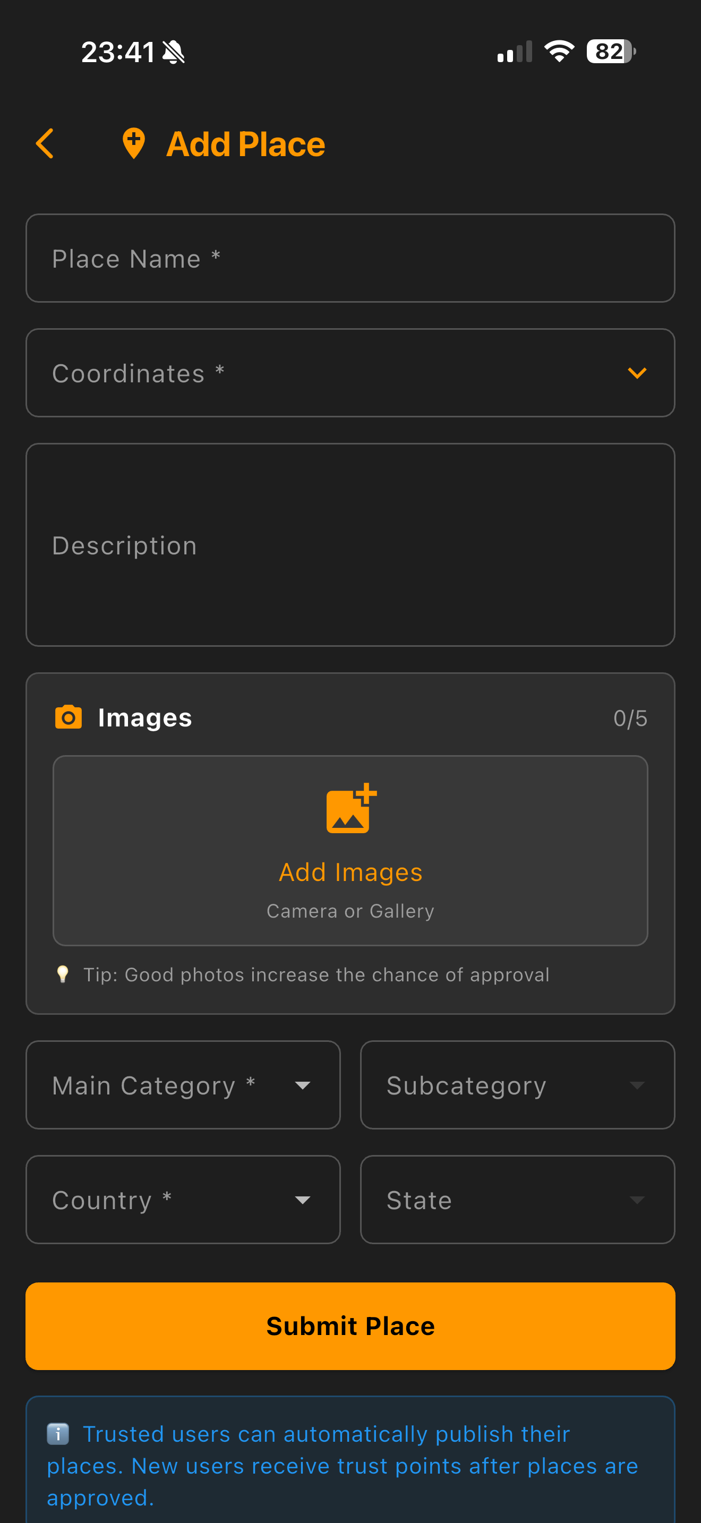
Task: Submit the place with the orange button
Action: pyautogui.click(x=350, y=1326)
